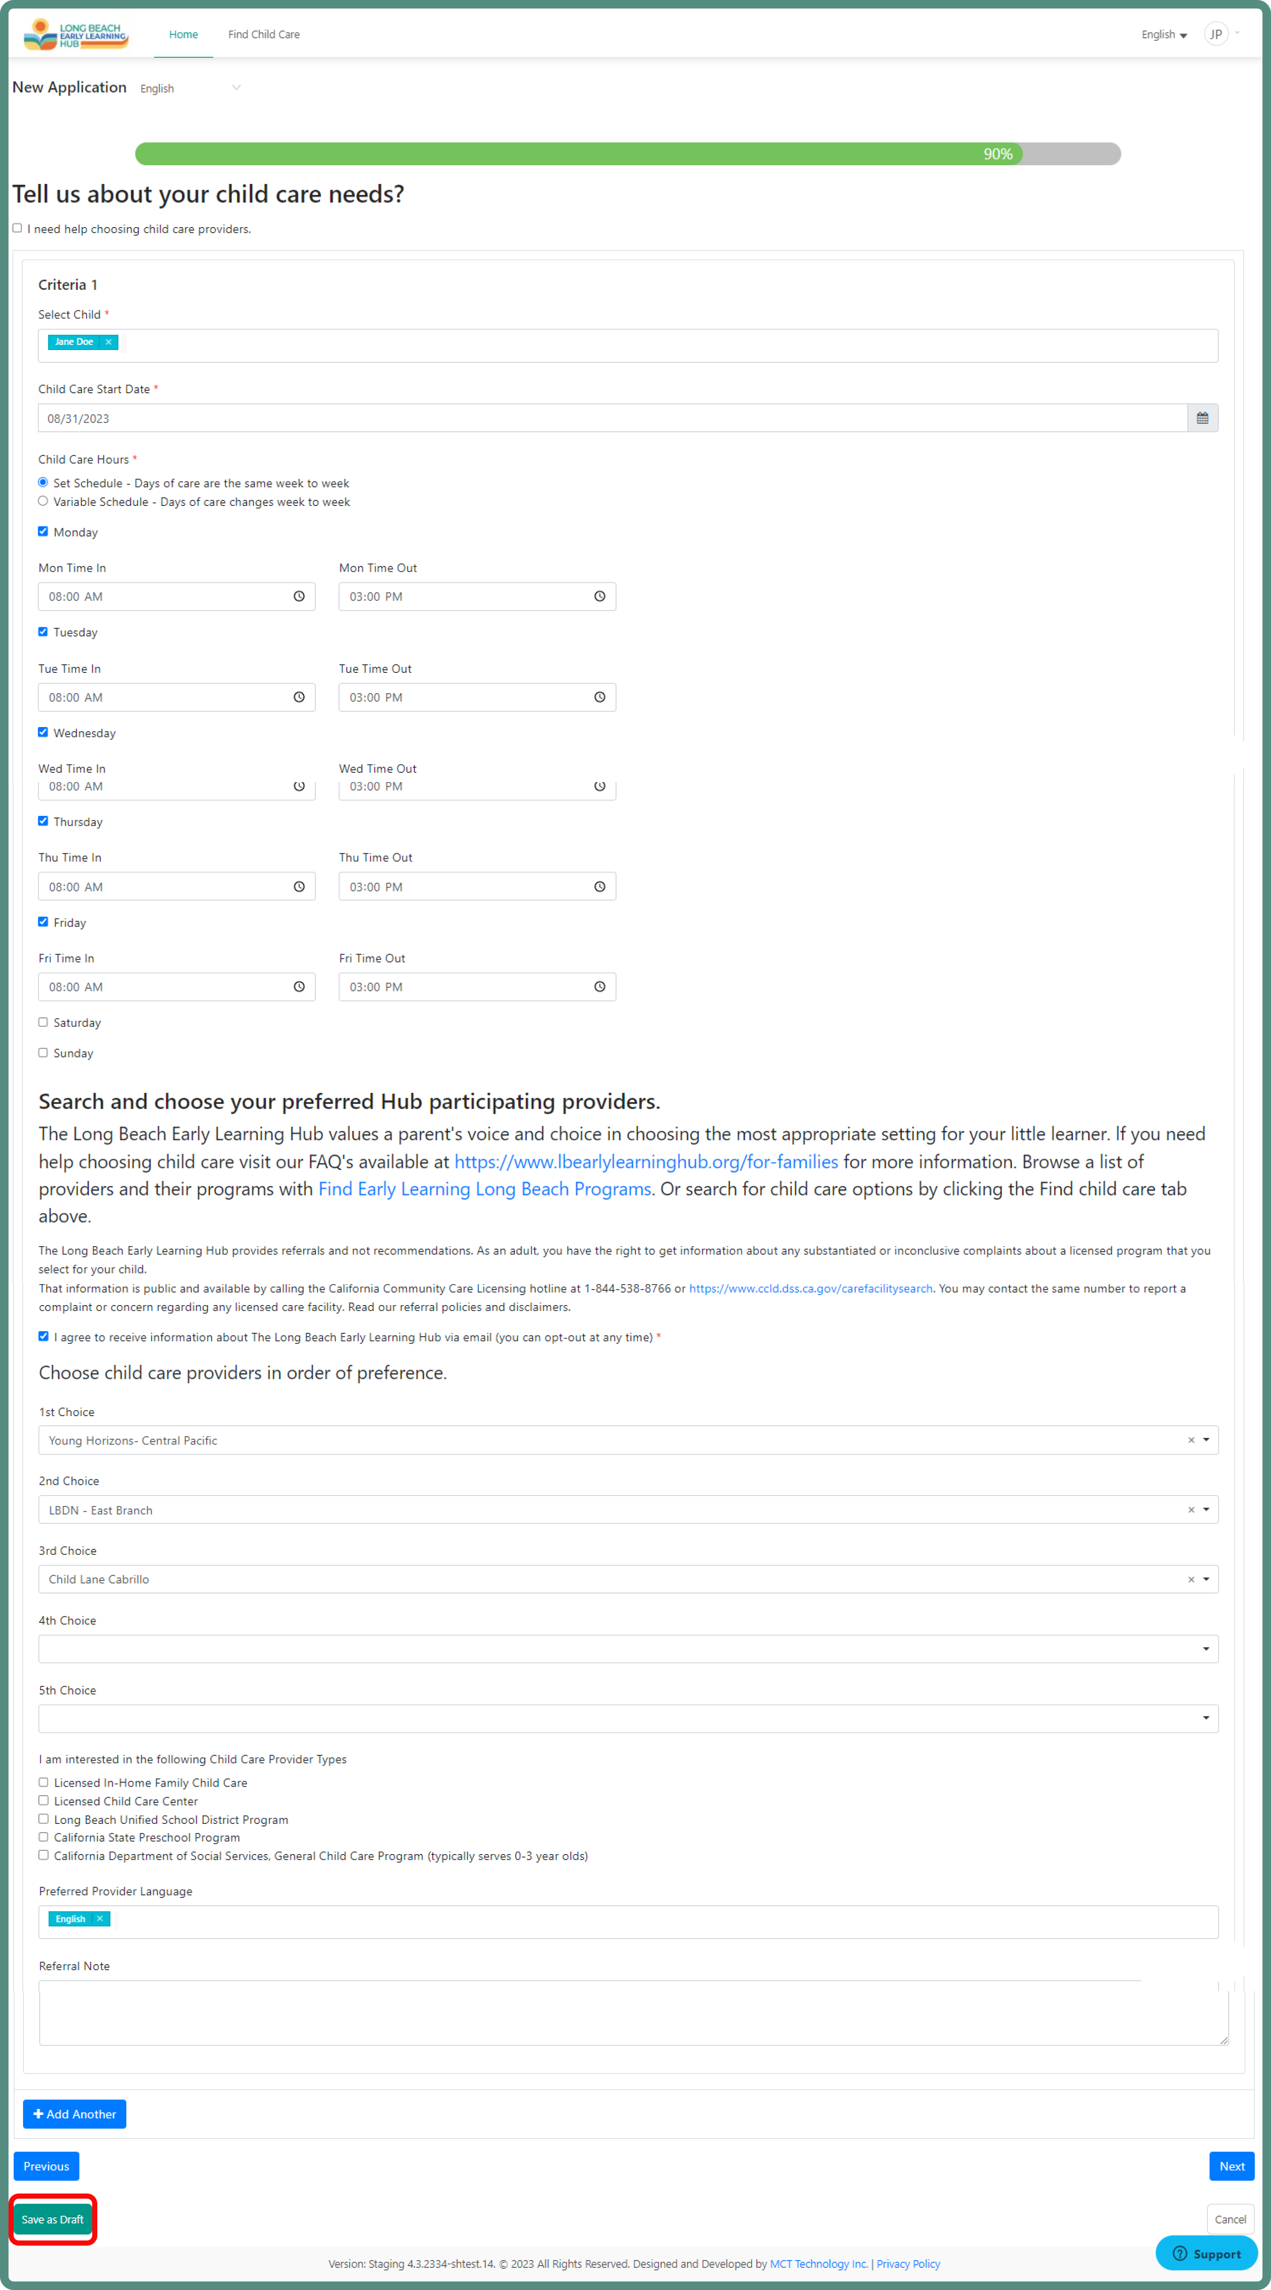The height and width of the screenshot is (2290, 1271).
Task: Open the Find Child Care tab
Action: [264, 35]
